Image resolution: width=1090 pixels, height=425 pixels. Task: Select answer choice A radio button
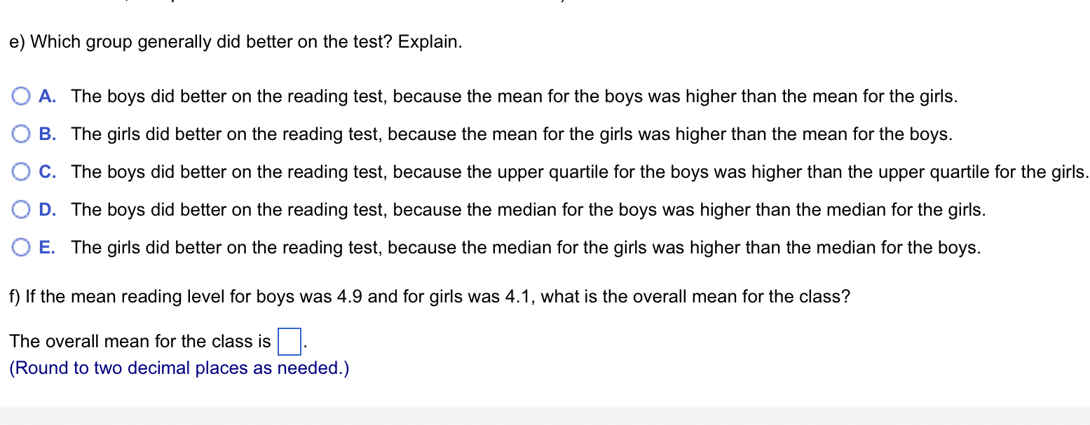pyautogui.click(x=21, y=95)
